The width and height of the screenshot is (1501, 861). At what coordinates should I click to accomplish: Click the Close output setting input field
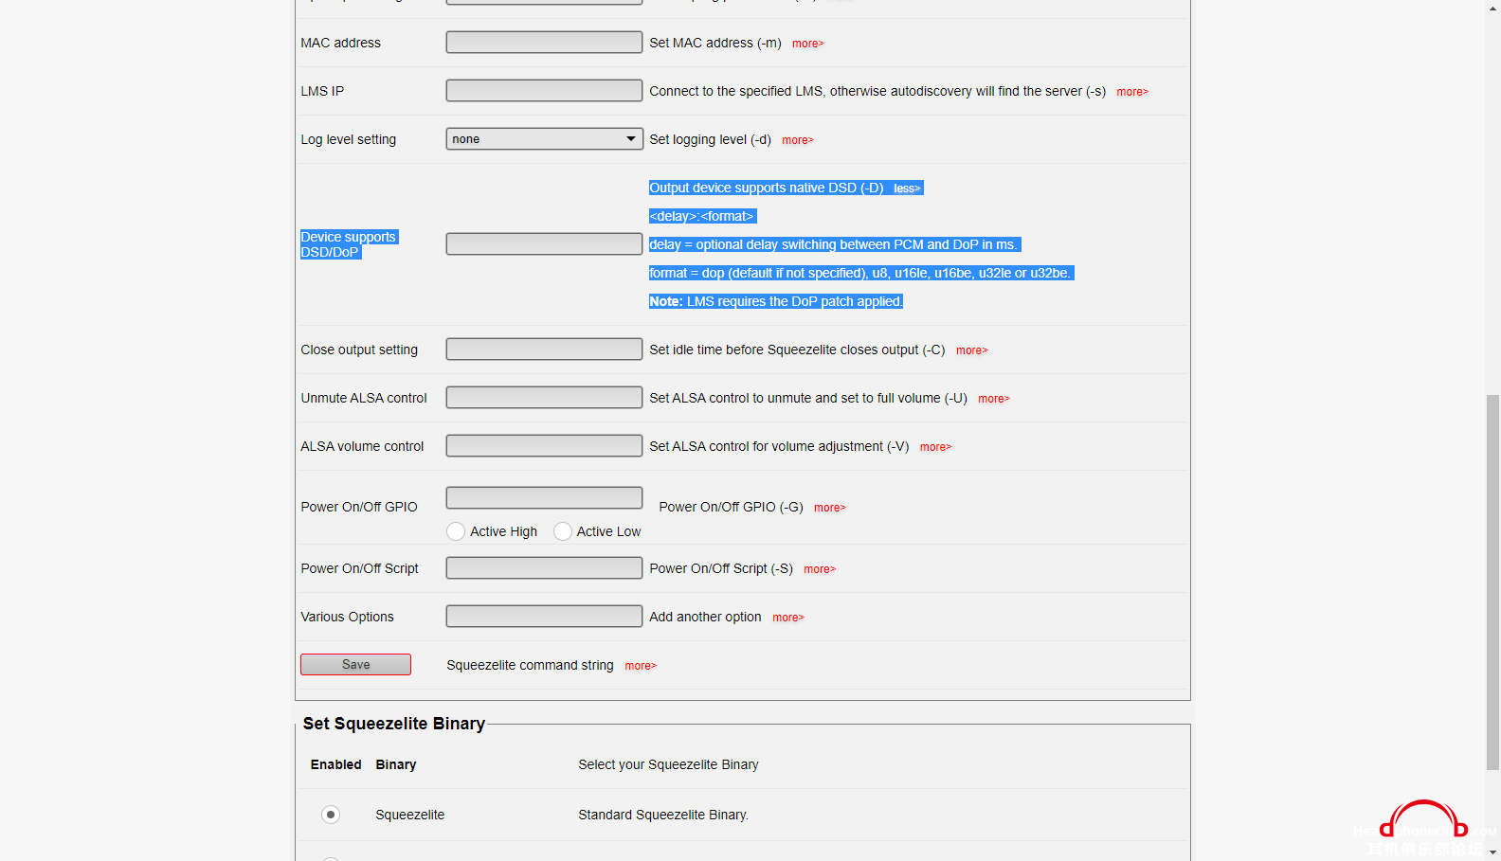544,350
